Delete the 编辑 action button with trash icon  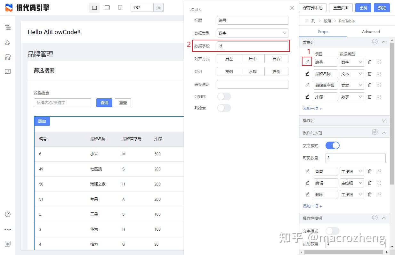click(x=370, y=183)
